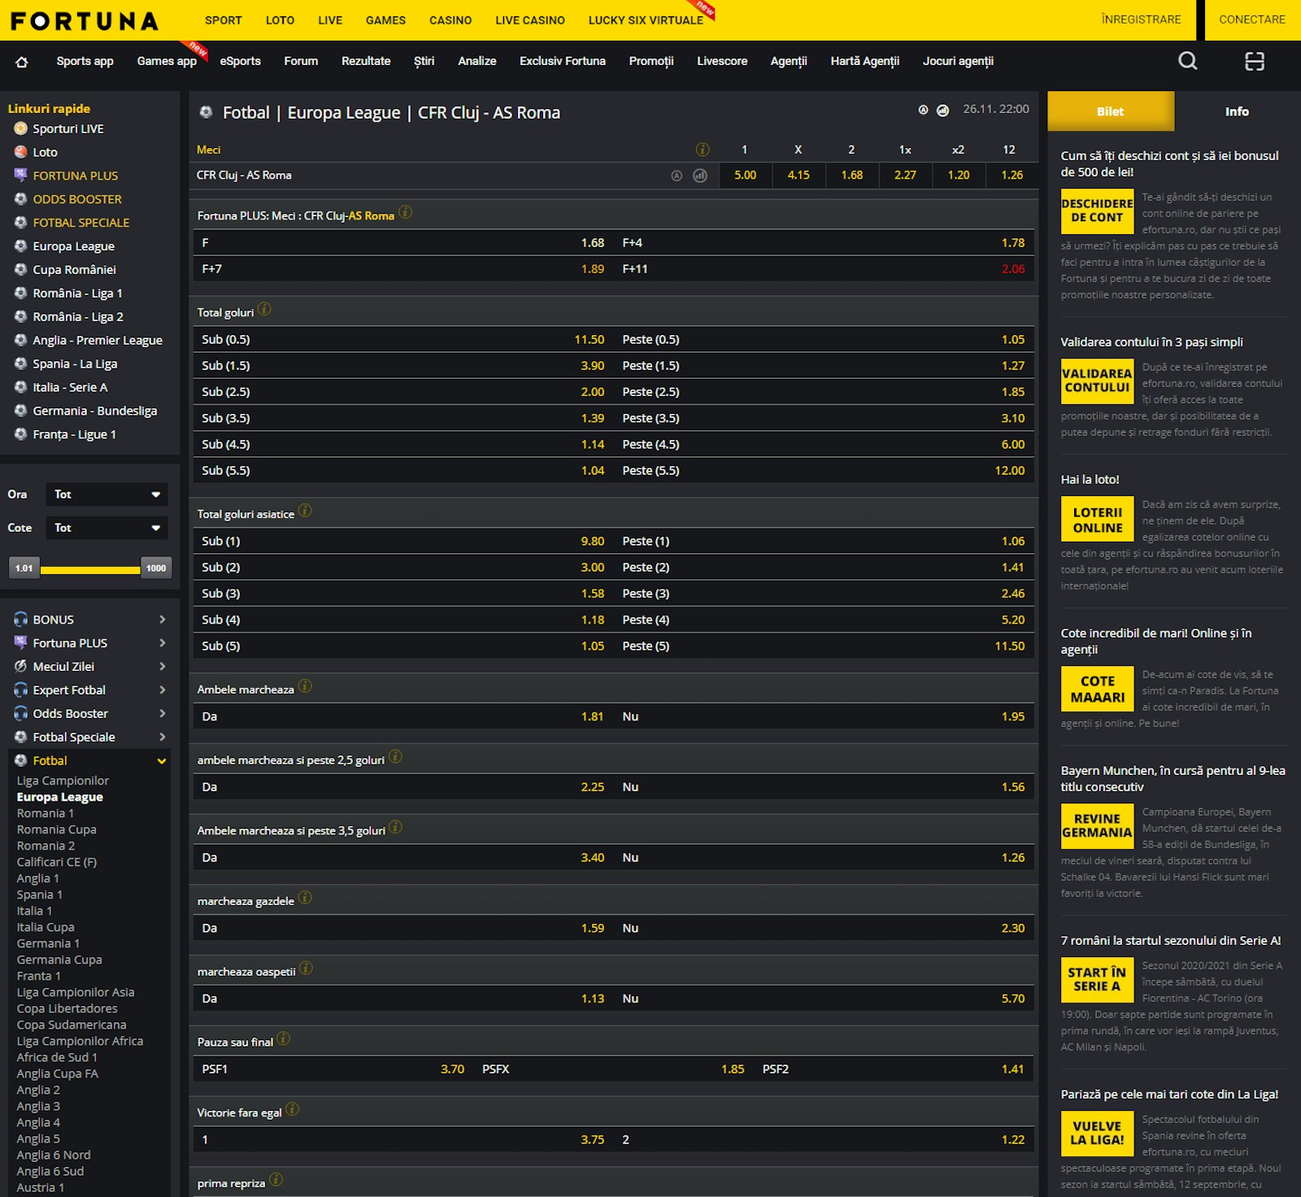Click info icon in Meci header row
This screenshot has width=1301, height=1197.
(703, 150)
